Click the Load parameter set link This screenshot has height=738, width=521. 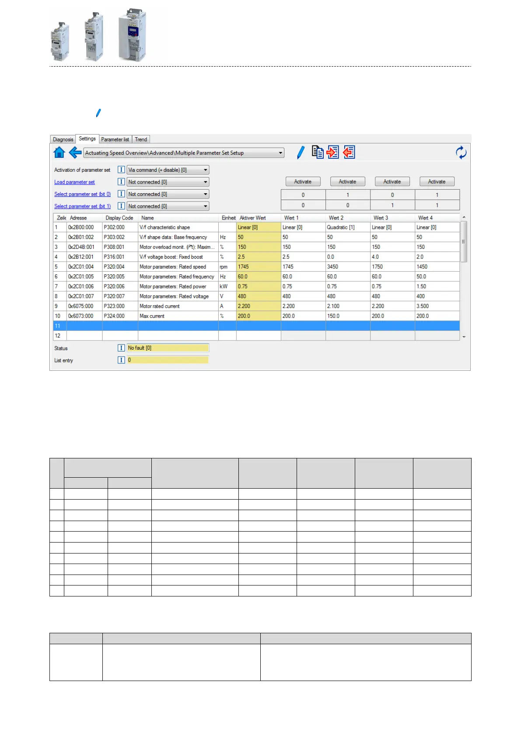coord(74,182)
